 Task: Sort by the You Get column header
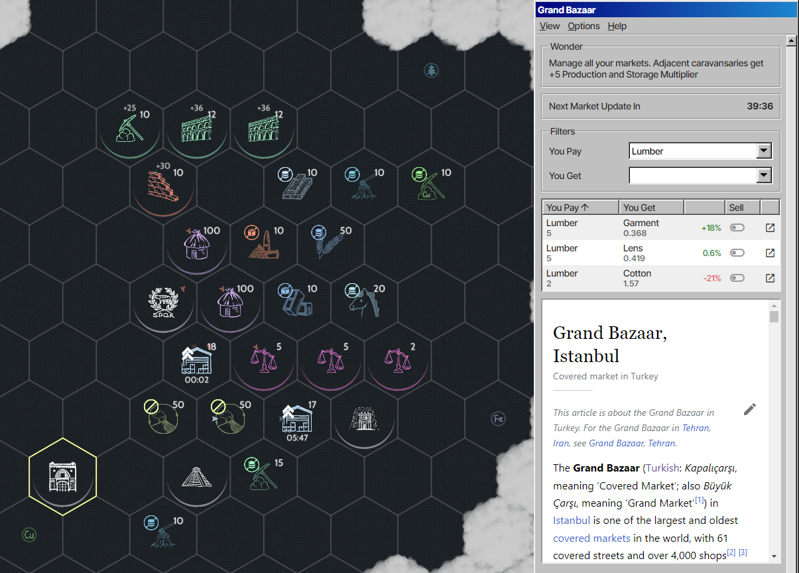tap(652, 208)
